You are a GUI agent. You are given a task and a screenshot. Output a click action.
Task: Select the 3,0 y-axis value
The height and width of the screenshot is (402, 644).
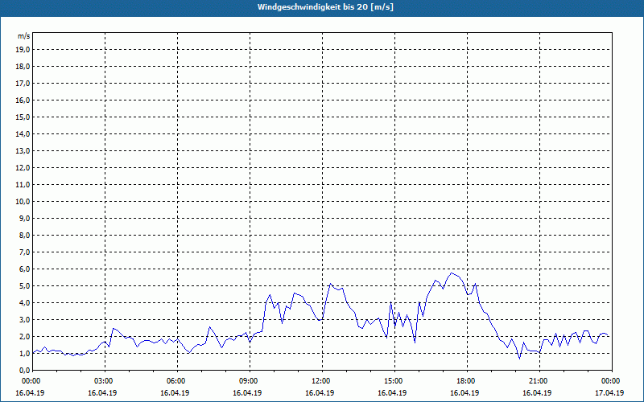click(x=25, y=319)
